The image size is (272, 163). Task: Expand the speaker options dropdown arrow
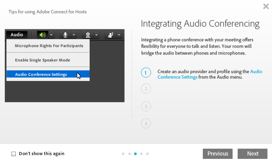point(51,35)
